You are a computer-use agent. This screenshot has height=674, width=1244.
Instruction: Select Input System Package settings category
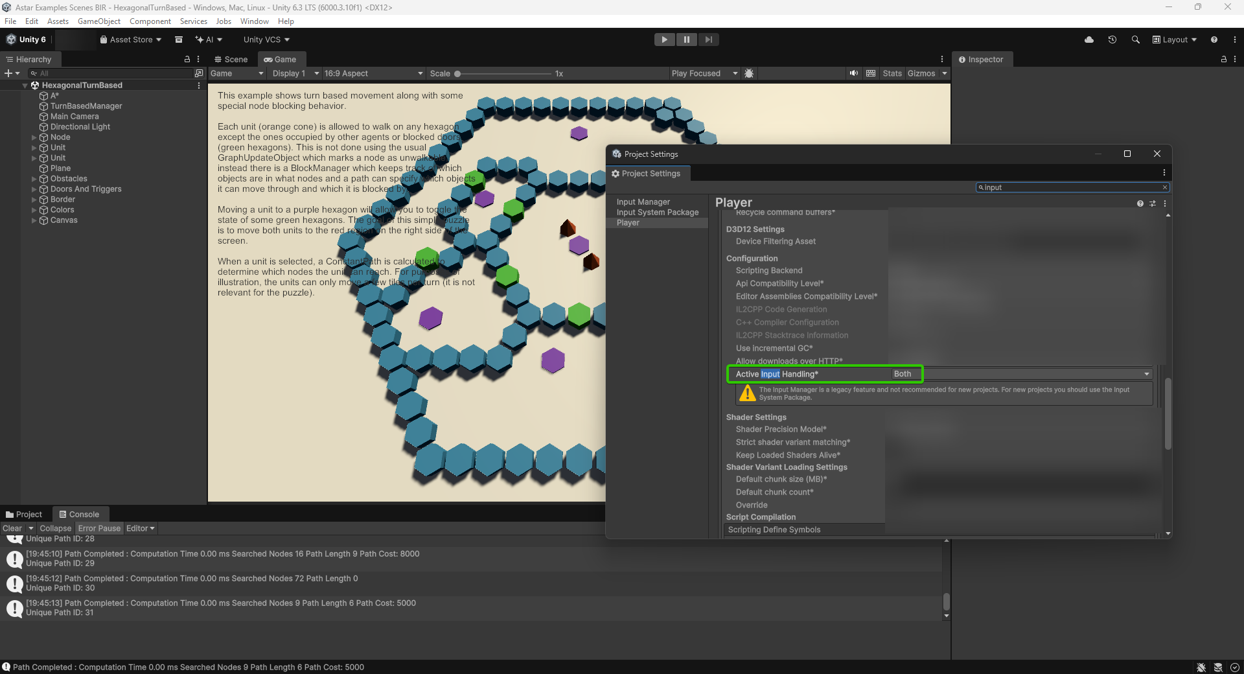tap(657, 213)
